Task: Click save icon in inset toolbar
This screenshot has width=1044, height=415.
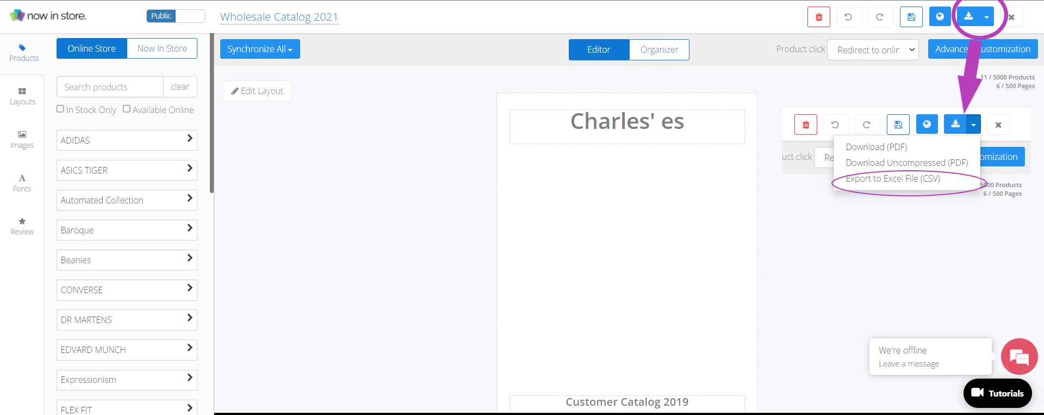Action: (x=898, y=125)
